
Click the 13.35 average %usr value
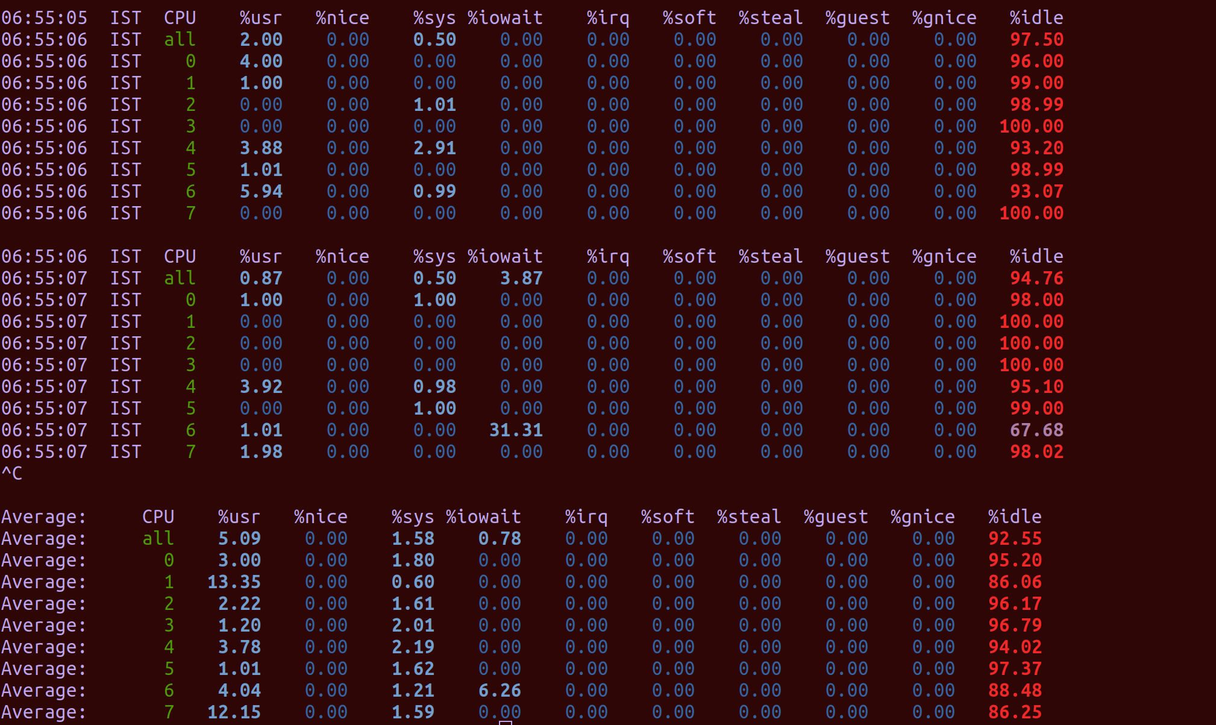(x=234, y=582)
